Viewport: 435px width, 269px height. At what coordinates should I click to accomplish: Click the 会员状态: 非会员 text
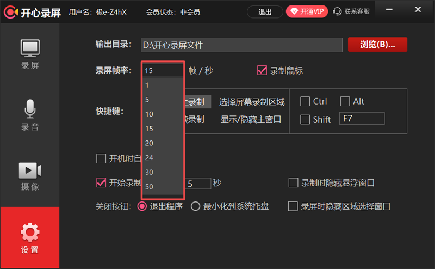coord(173,12)
